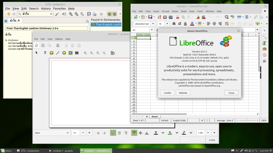Run spelling check in LibreOffice Calc
Screen dimensions: 273x153
tap(232, 17)
